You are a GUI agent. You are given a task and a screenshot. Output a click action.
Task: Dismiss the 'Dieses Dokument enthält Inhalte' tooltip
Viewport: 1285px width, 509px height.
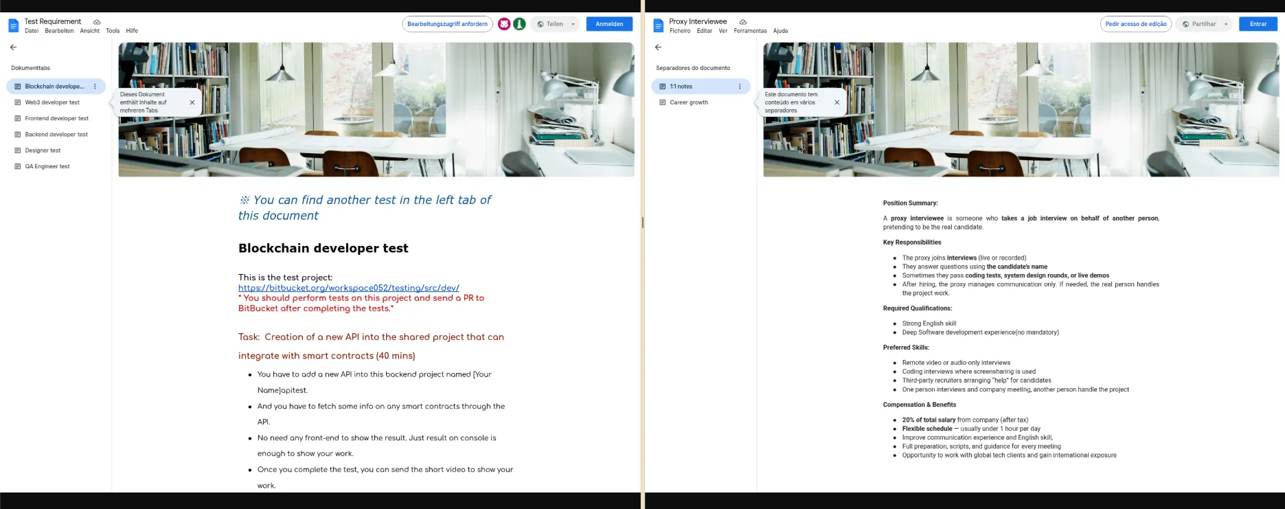[x=192, y=102]
